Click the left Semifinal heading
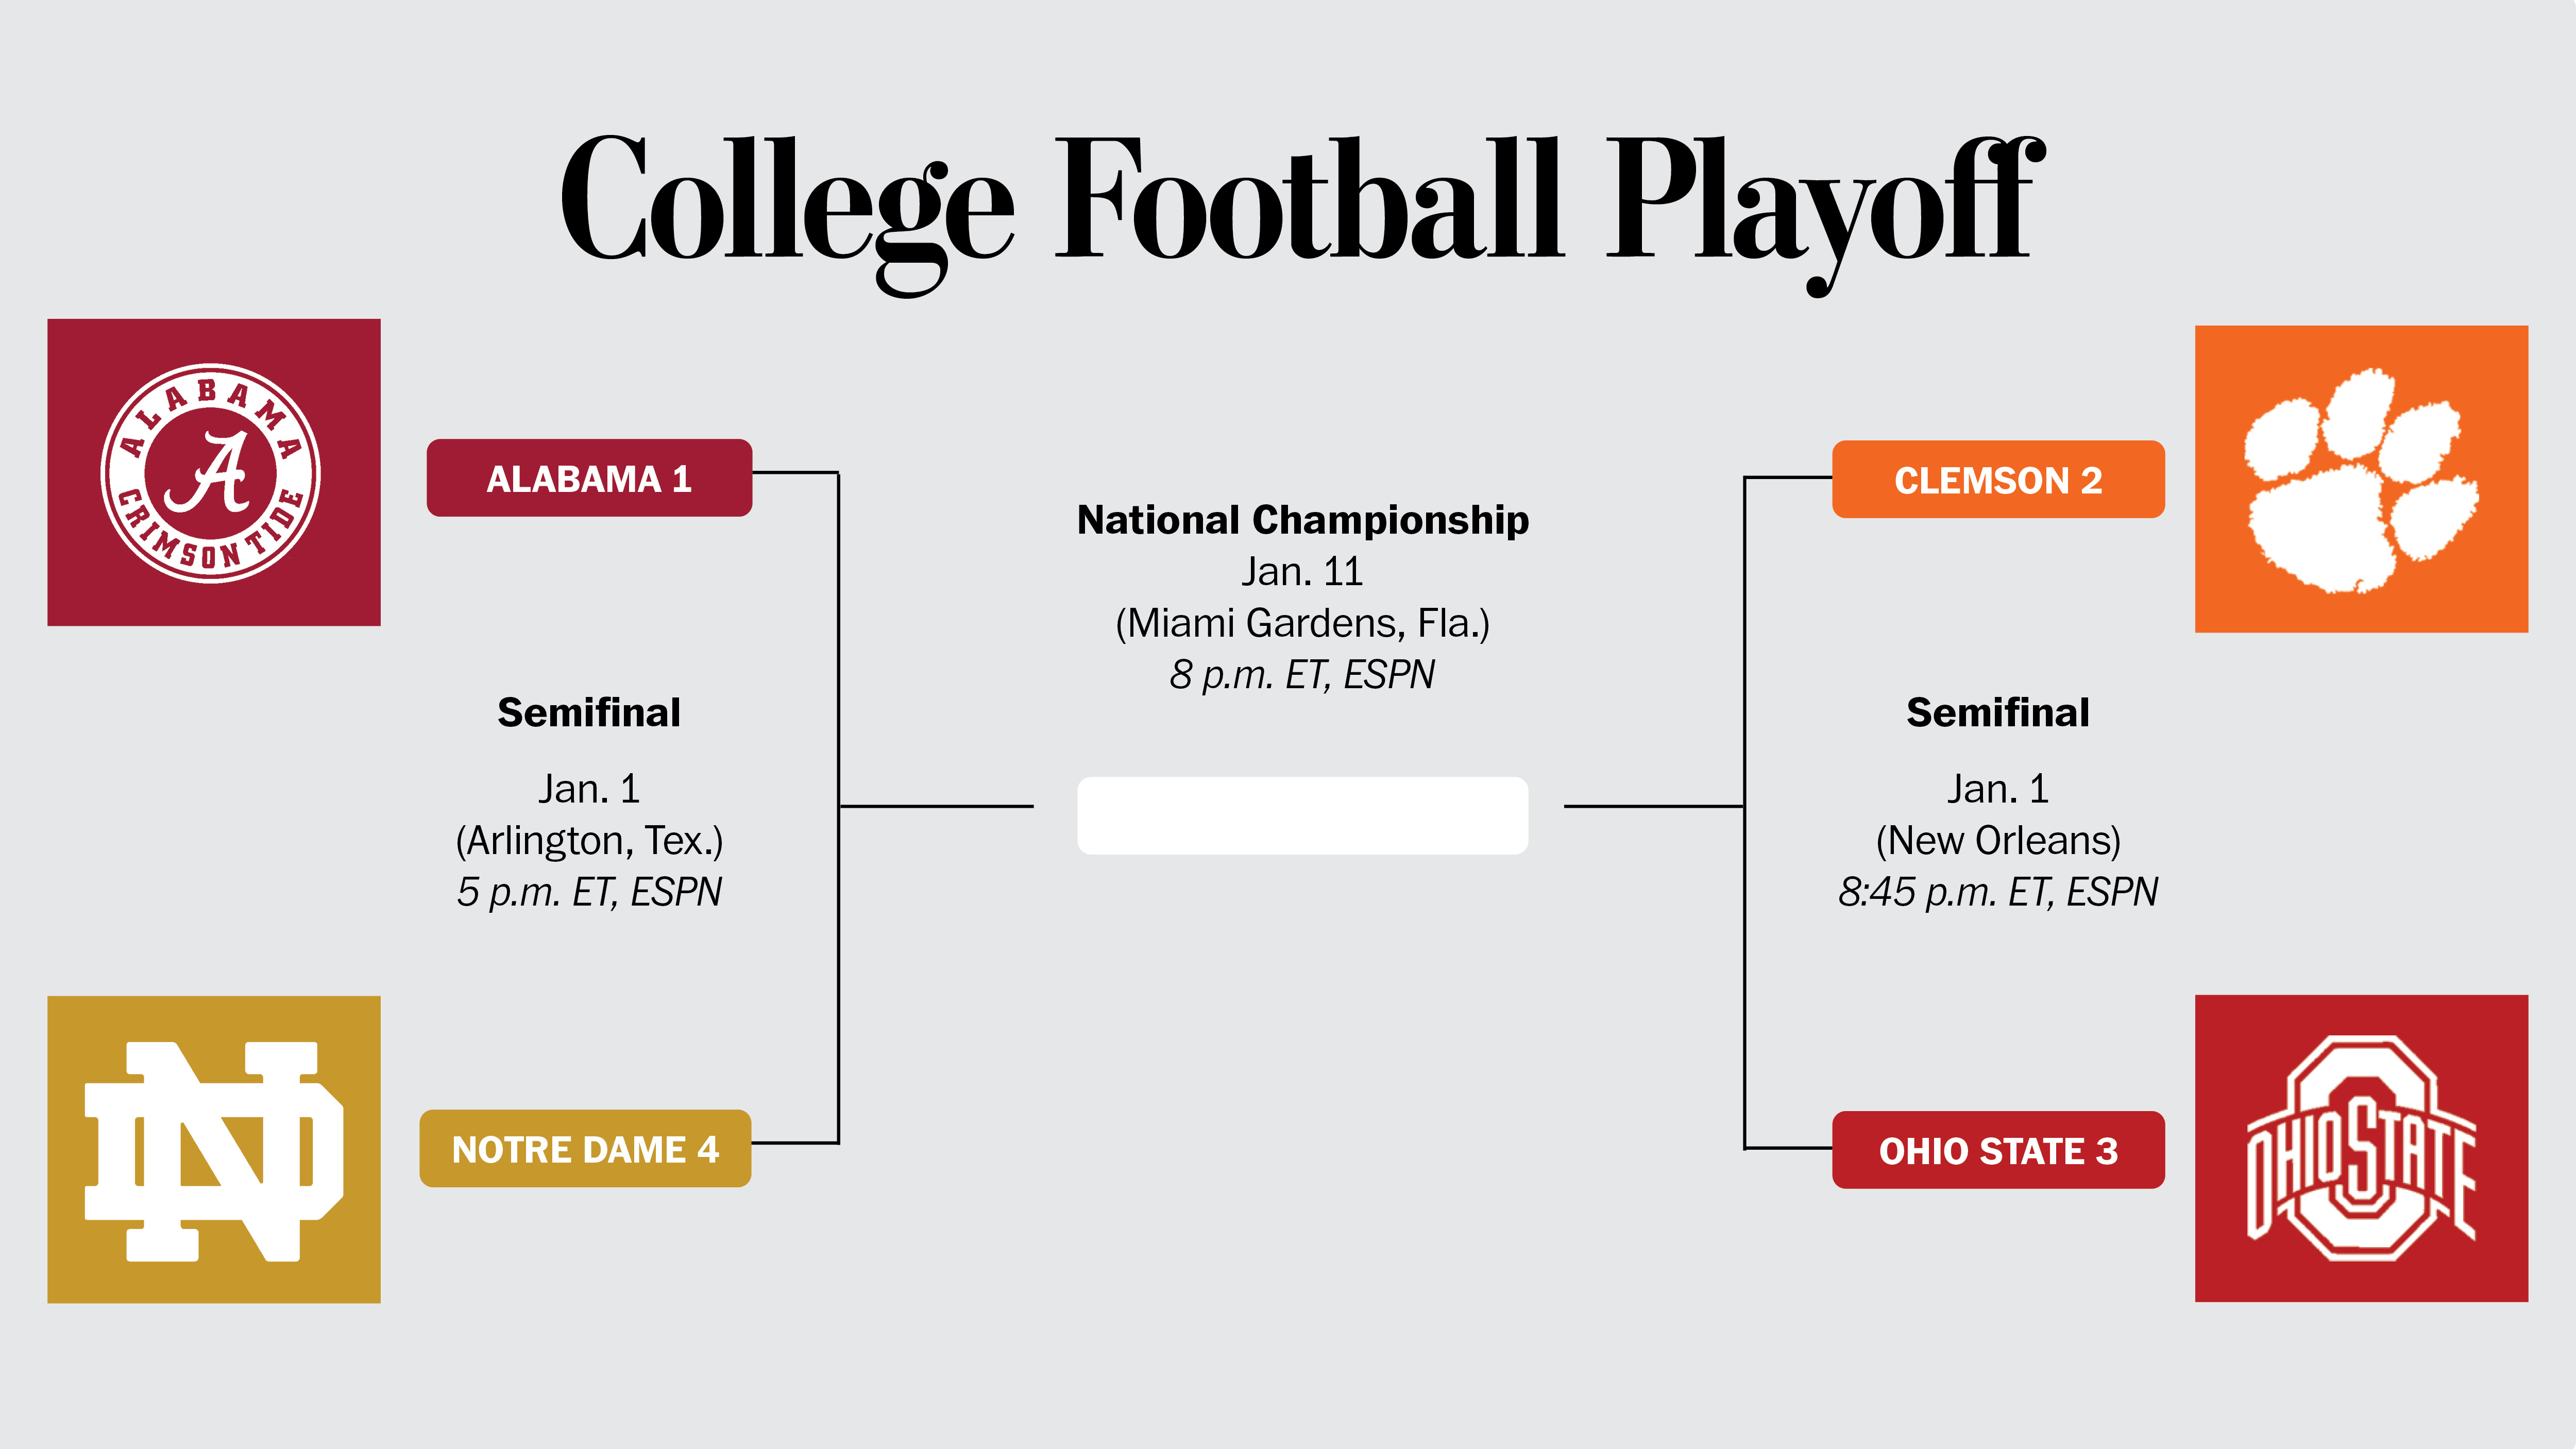This screenshot has height=1449, width=2576. (x=589, y=713)
